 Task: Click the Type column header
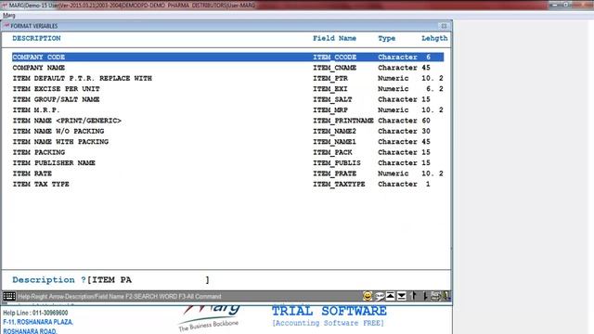[x=386, y=38]
